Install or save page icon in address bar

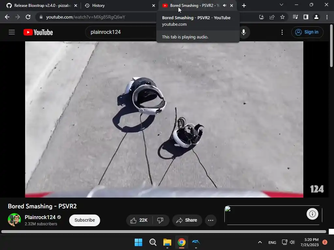click(261, 17)
